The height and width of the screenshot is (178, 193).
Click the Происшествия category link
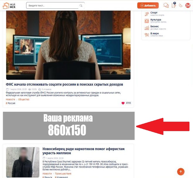[63, 174]
